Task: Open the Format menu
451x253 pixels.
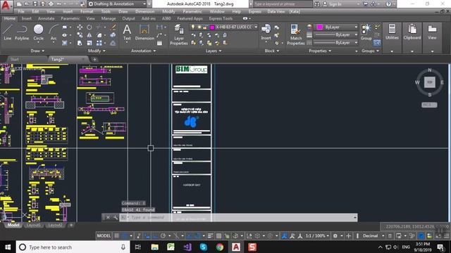Action: coord(87,11)
